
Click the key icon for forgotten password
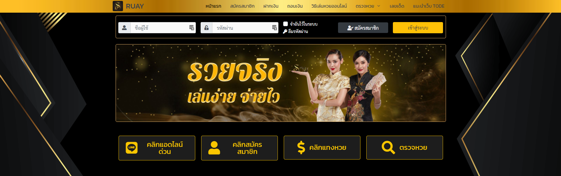pyautogui.click(x=285, y=31)
